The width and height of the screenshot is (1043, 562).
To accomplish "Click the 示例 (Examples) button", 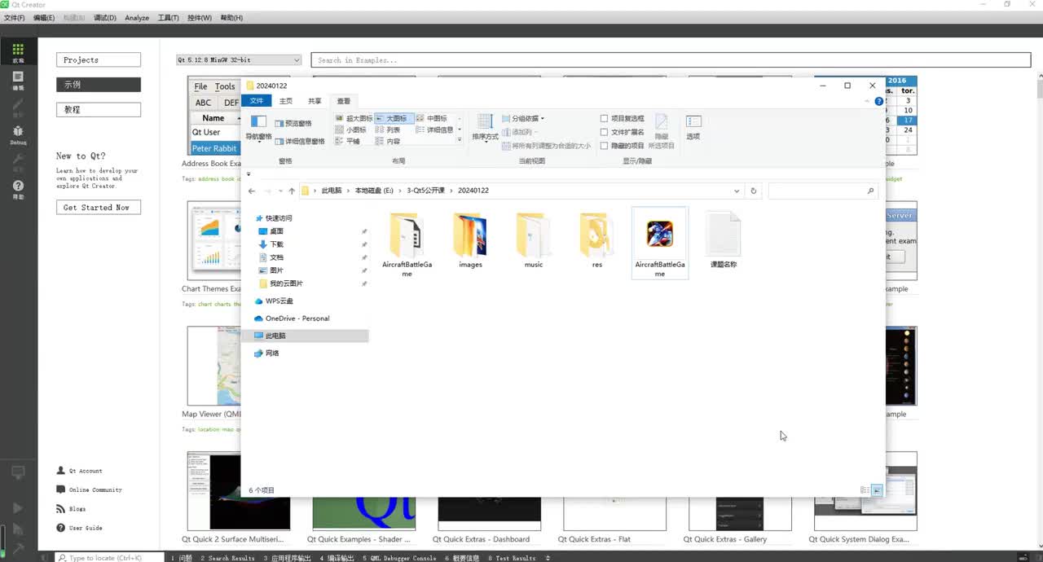I will point(99,85).
